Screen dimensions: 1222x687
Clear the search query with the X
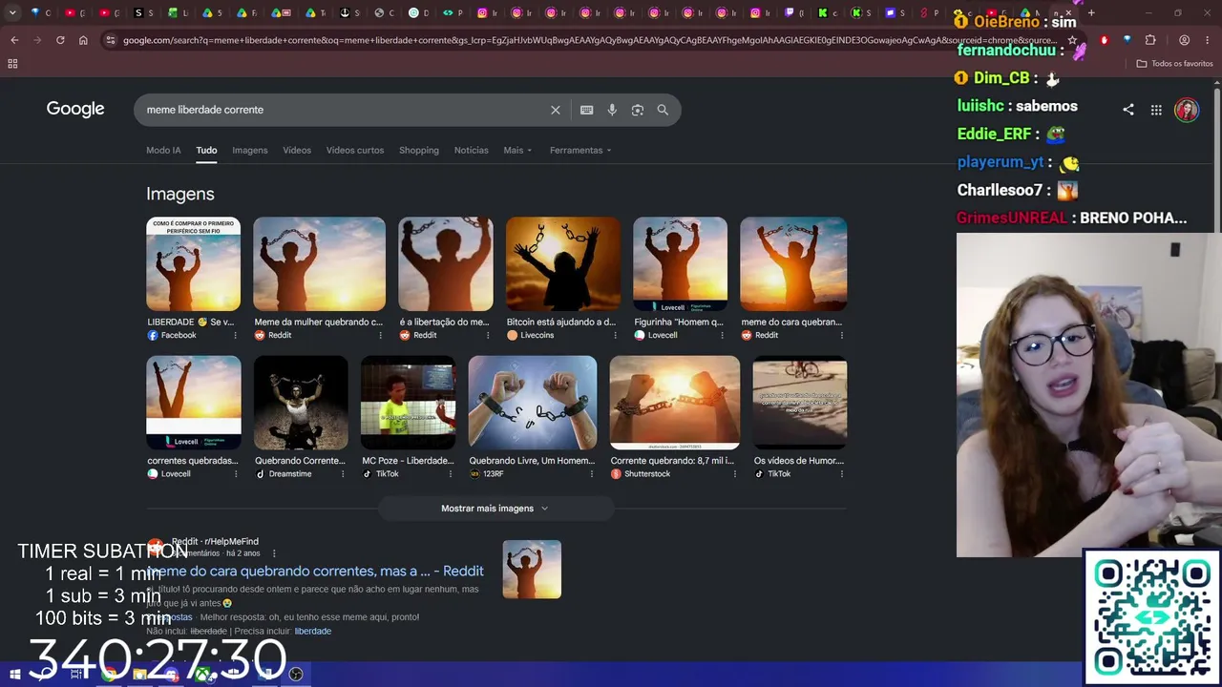click(x=556, y=110)
